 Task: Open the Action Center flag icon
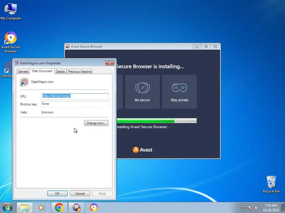click(250, 208)
